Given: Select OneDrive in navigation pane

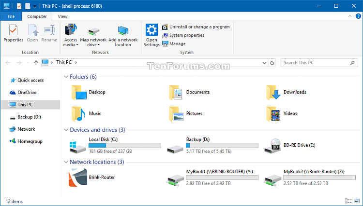Looking at the screenshot, I should point(23,93).
